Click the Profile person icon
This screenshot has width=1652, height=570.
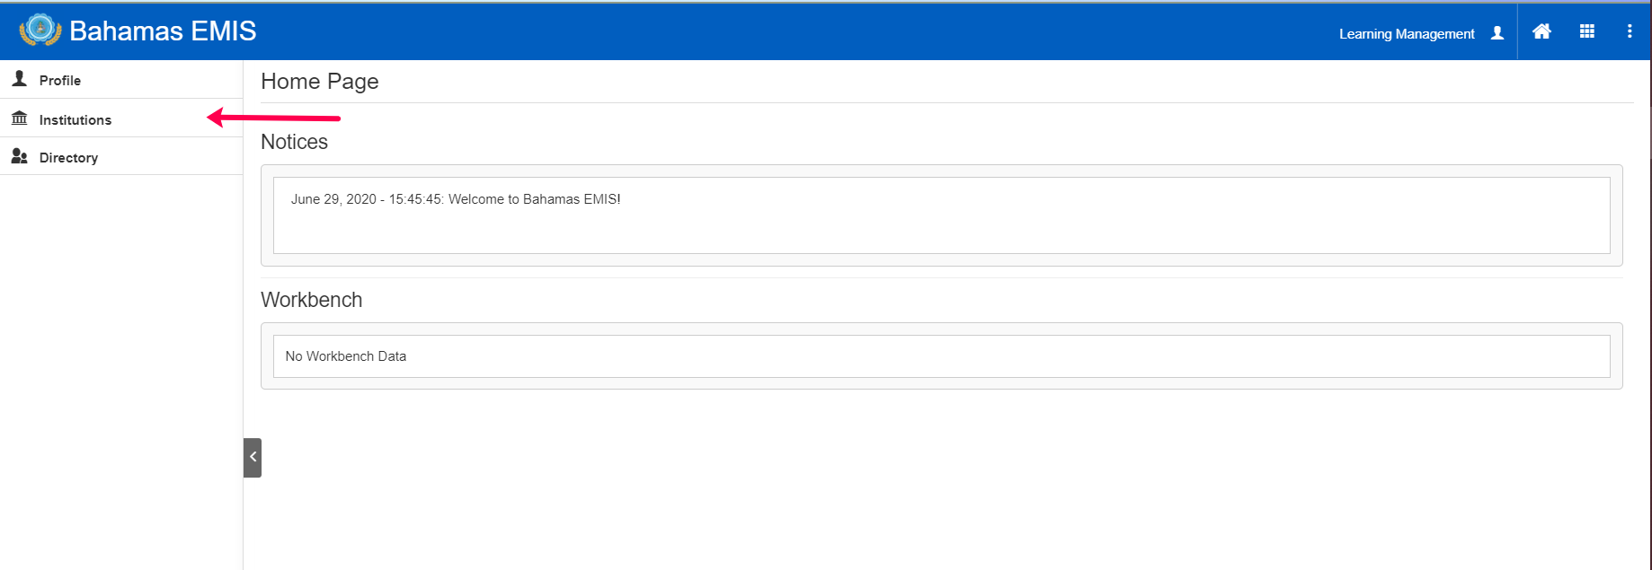pyautogui.click(x=20, y=79)
